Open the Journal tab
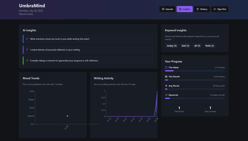Viewport: 248px width, 141px height. pos(167,9)
